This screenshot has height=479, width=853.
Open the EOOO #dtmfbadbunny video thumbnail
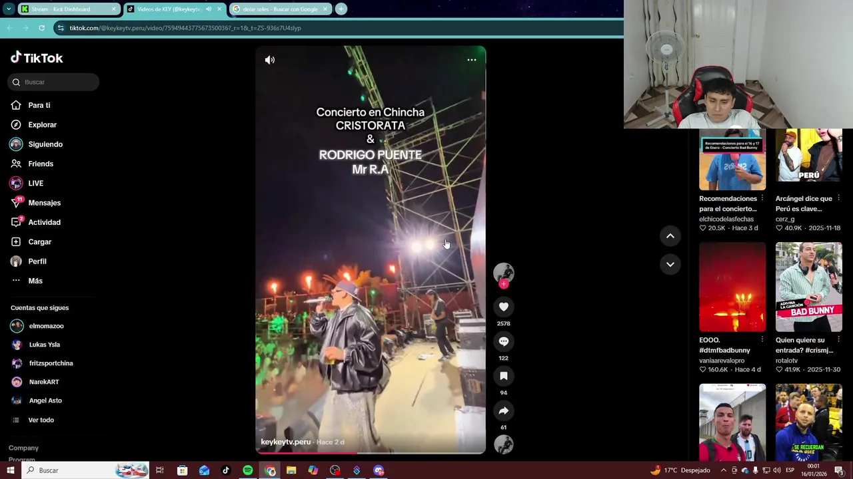pyautogui.click(x=732, y=287)
